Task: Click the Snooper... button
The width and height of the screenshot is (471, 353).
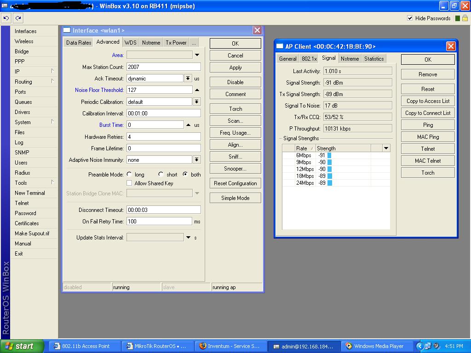Action: coord(235,169)
